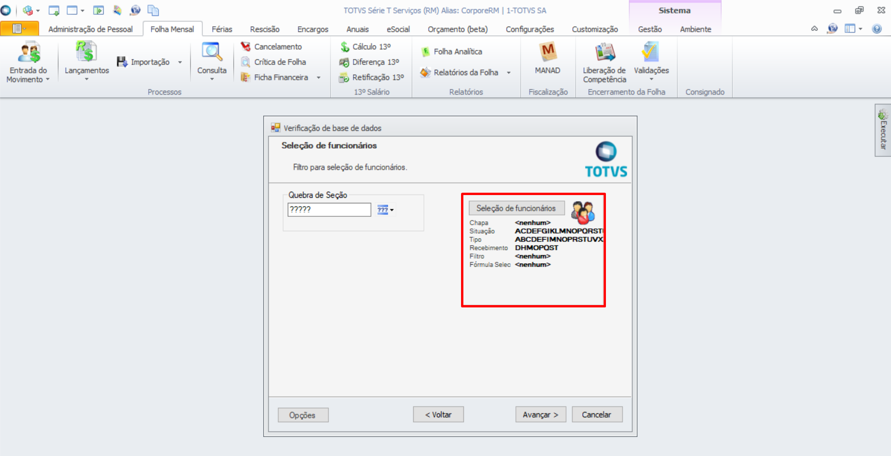Click Ficha Financeira icon
Viewport: 891px width, 456px height.
pos(246,77)
